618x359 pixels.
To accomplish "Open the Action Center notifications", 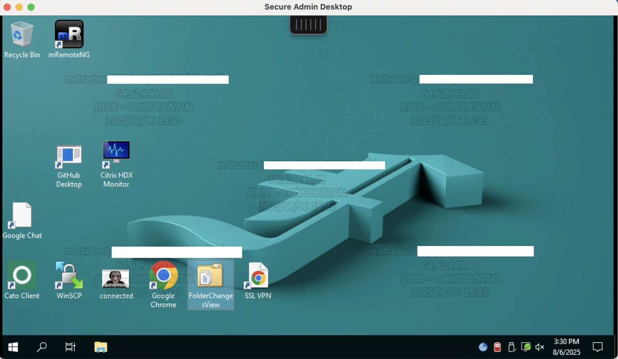I will [597, 347].
